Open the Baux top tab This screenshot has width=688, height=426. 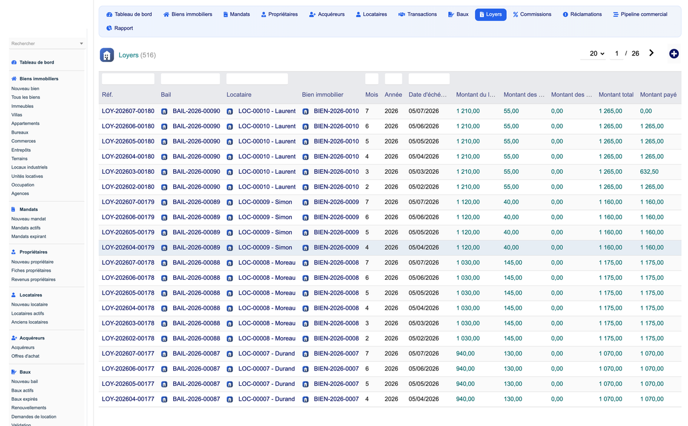point(458,14)
